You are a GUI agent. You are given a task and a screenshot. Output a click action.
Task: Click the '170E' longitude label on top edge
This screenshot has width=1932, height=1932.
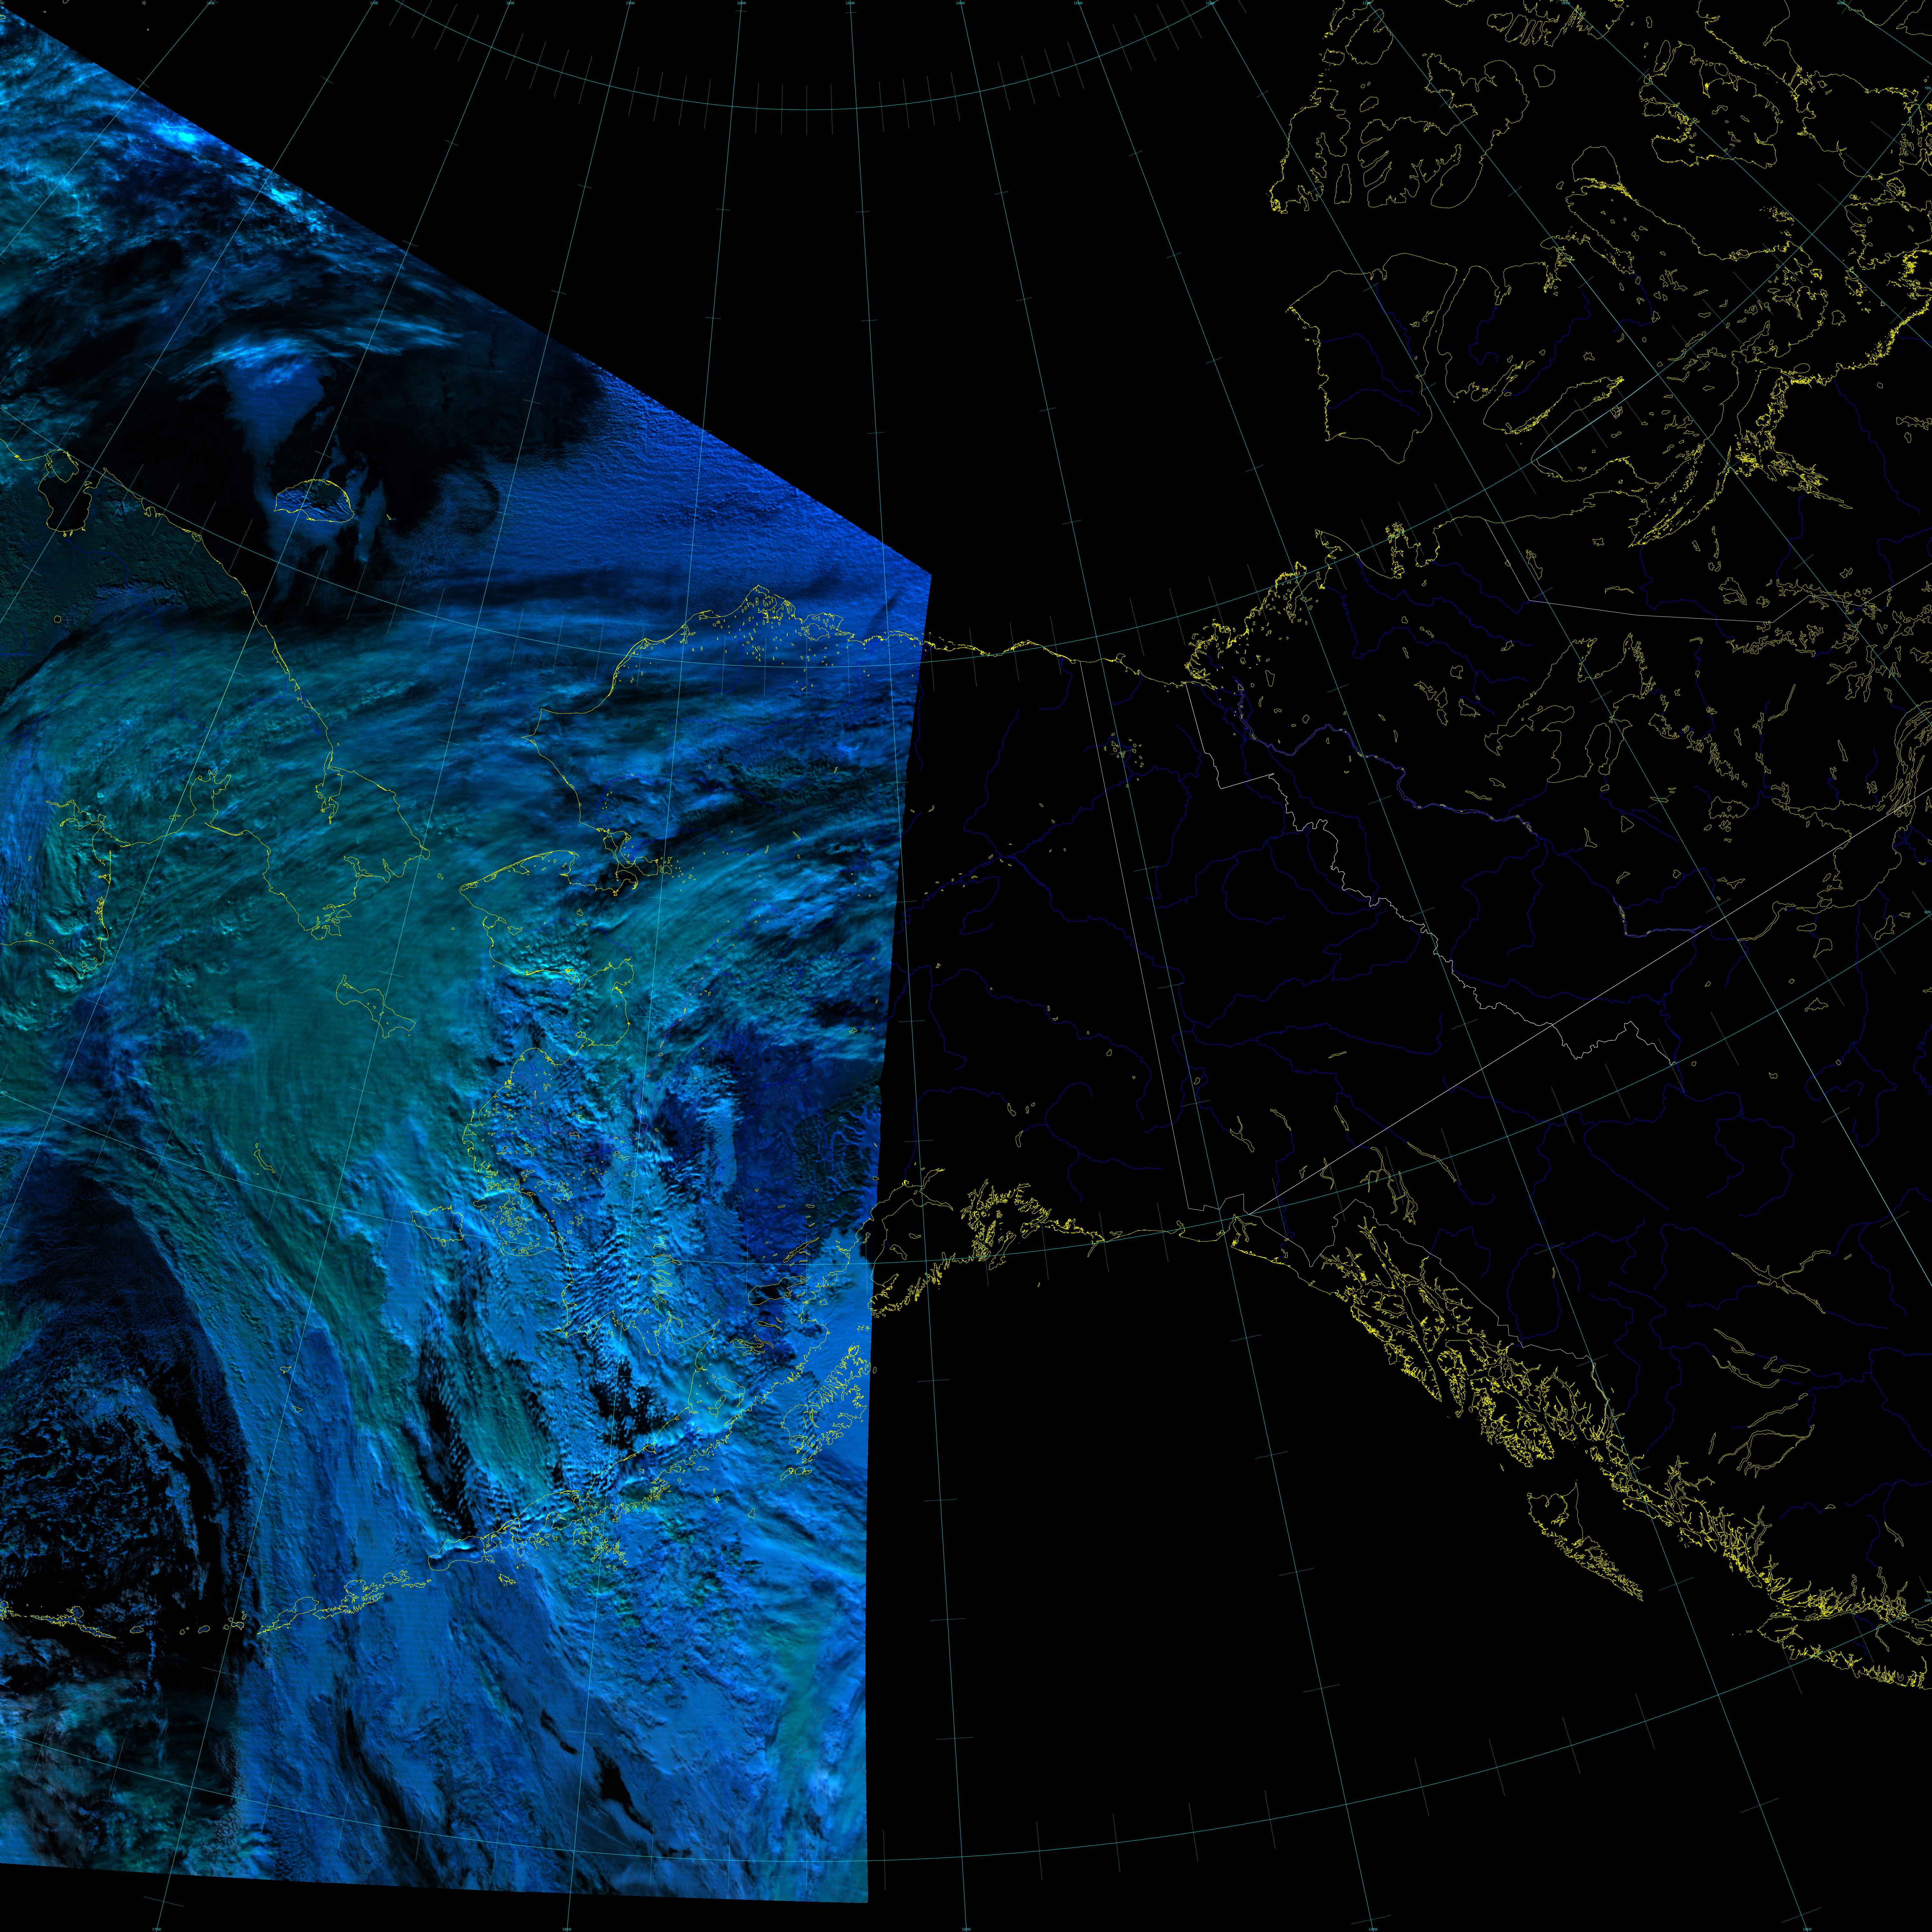coord(374,3)
